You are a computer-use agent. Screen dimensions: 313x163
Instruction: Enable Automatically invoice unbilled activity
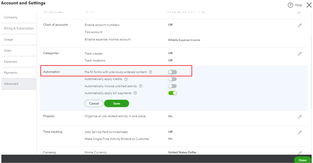(172, 86)
